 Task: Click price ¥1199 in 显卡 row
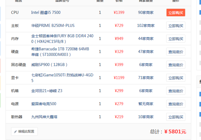tap(119, 78)
